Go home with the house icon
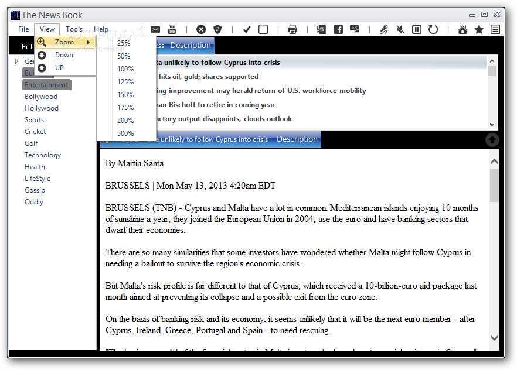The image size is (517, 370). [462, 30]
